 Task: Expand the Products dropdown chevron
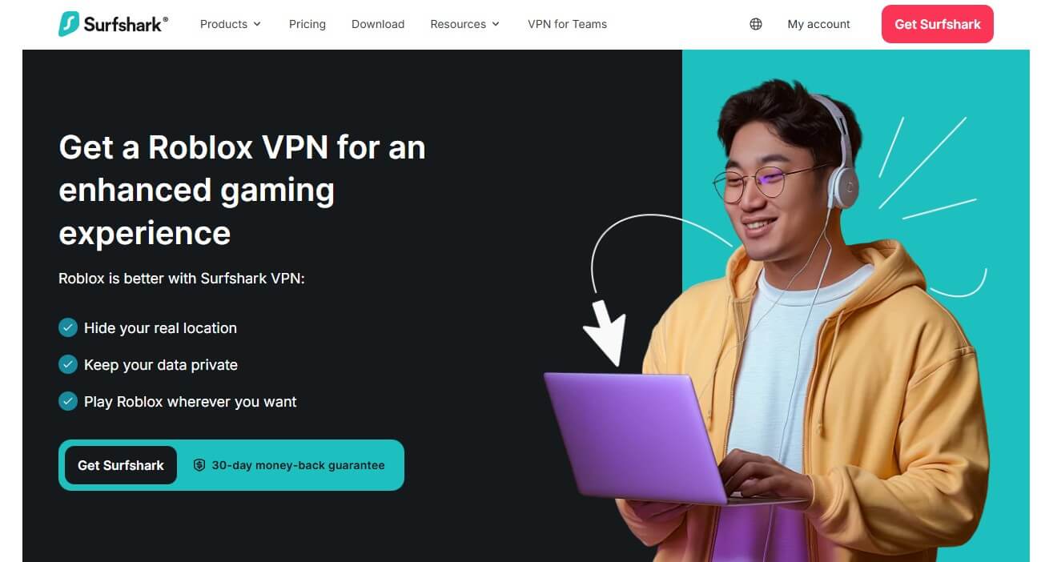click(x=257, y=24)
